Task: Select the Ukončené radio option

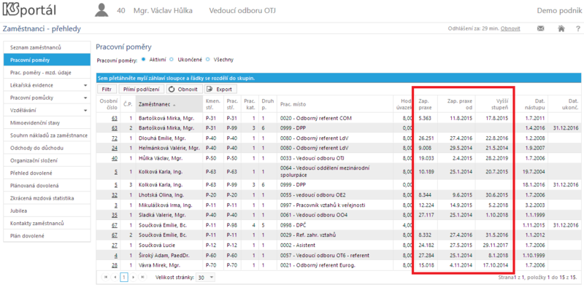Action: [172, 60]
